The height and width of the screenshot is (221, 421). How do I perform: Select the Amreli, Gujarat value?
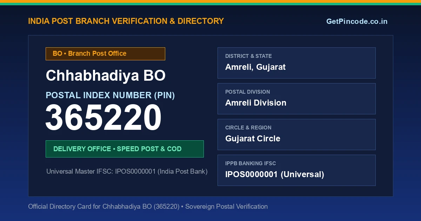point(255,67)
